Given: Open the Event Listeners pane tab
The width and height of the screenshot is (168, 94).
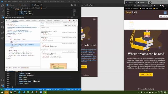Looking at the screenshot, I should pyautogui.click(x=57, y=23).
